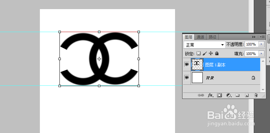Viewport: 270px width, 133px height.
Task: Create a new layer
Action: pos(247,95)
